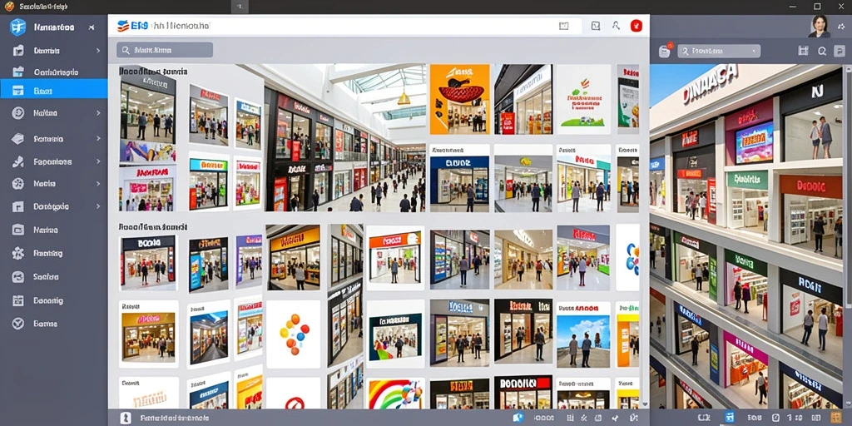The height and width of the screenshot is (426, 852).
Task: Open the large mall corridor photo
Action: [x=345, y=138]
